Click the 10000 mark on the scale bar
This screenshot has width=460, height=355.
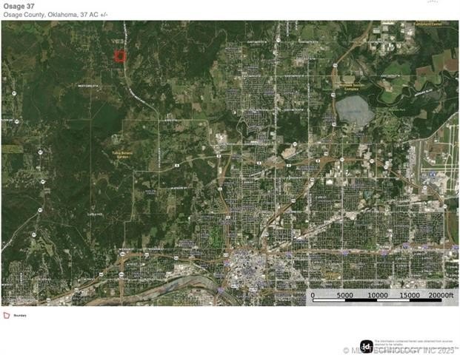[378, 295]
